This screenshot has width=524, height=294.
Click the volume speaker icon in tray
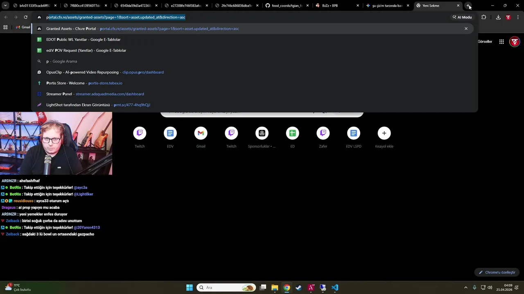click(490, 287)
